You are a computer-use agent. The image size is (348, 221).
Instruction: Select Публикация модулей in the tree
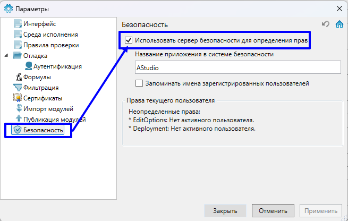[54, 120]
